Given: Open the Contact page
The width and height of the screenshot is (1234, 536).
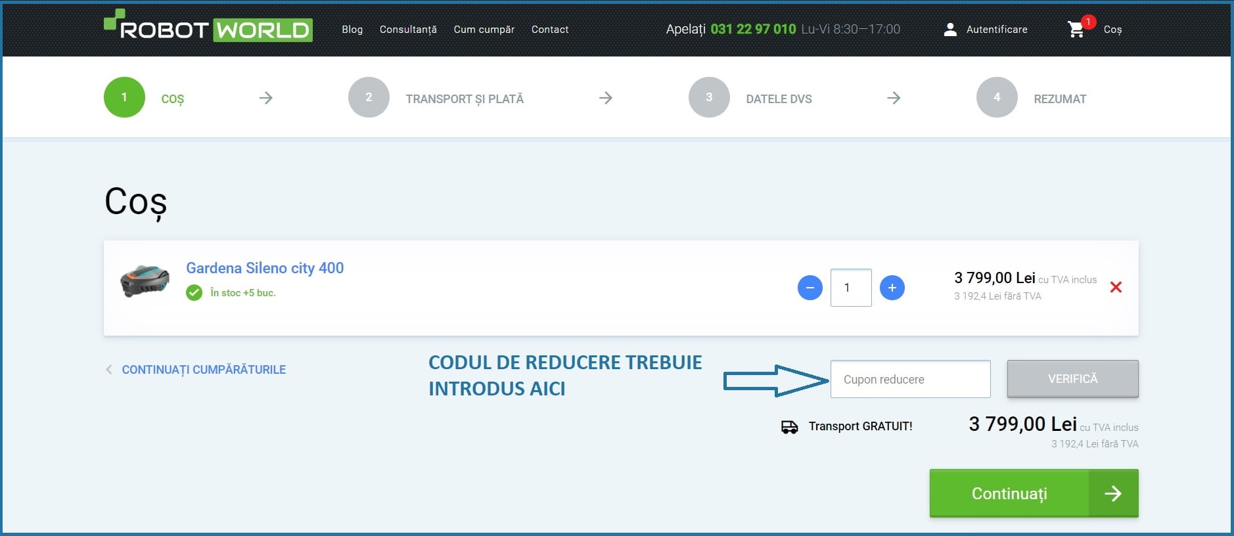Looking at the screenshot, I should click(550, 30).
